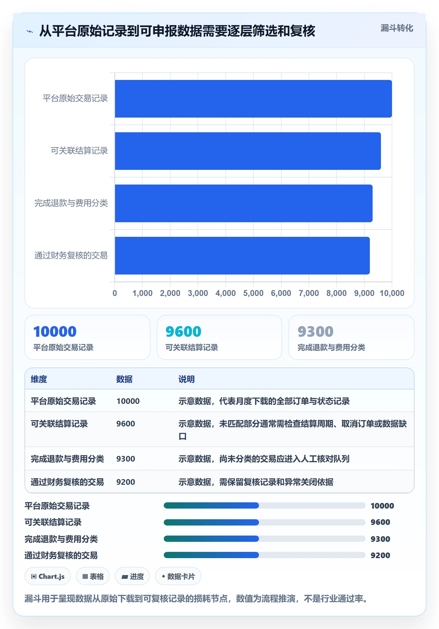
Task: Click table value 9200
Action: pos(126,482)
